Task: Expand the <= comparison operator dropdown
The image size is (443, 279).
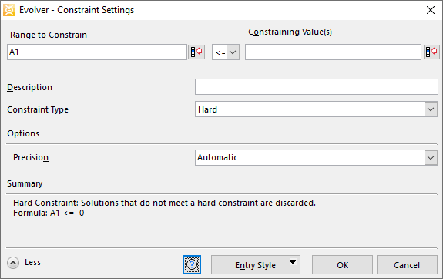Action: 233,52
